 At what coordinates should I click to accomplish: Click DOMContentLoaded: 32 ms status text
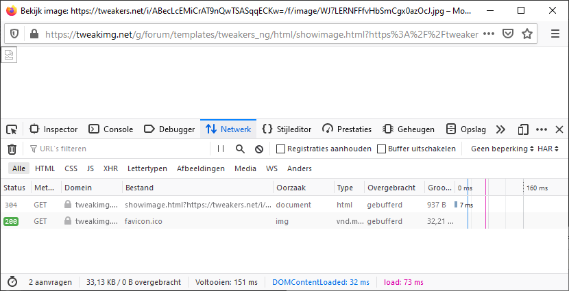[321, 282]
